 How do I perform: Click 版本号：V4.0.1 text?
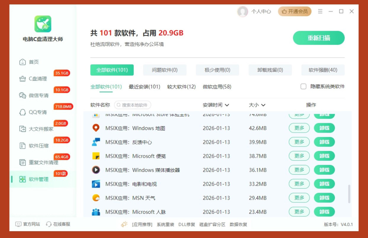(338, 224)
